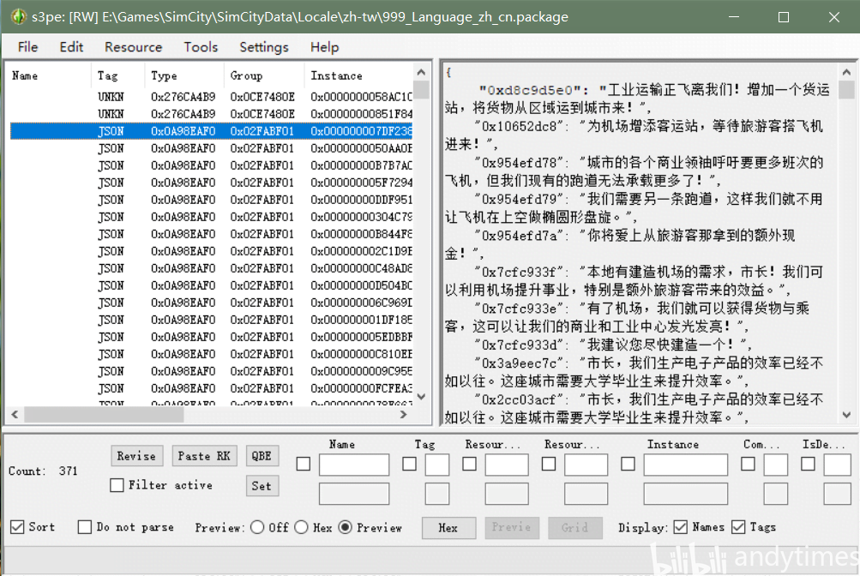Check the IsDe... filter checkbox
The height and width of the screenshot is (576, 860).
pos(808,465)
